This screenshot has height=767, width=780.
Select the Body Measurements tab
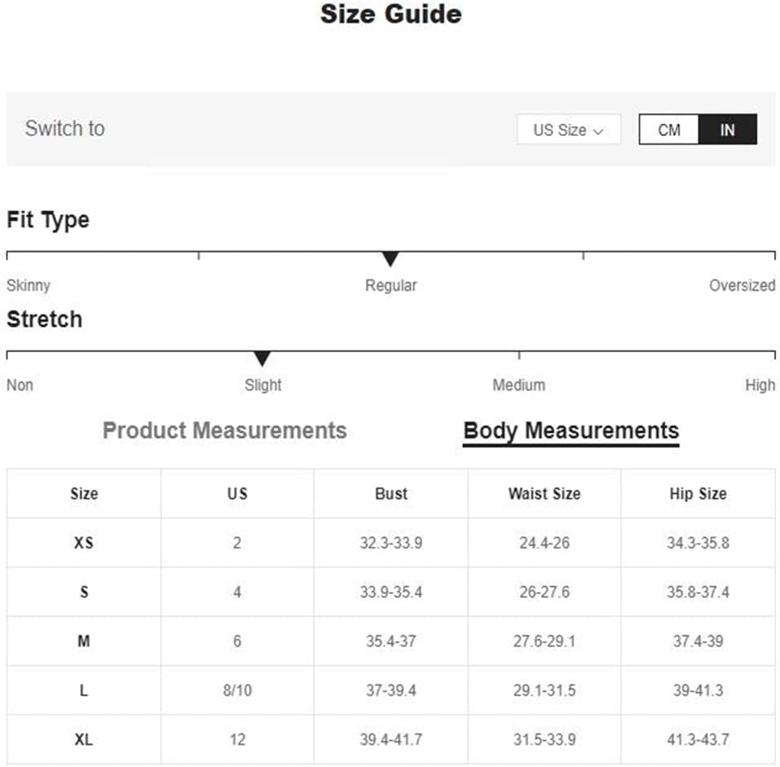tap(571, 430)
